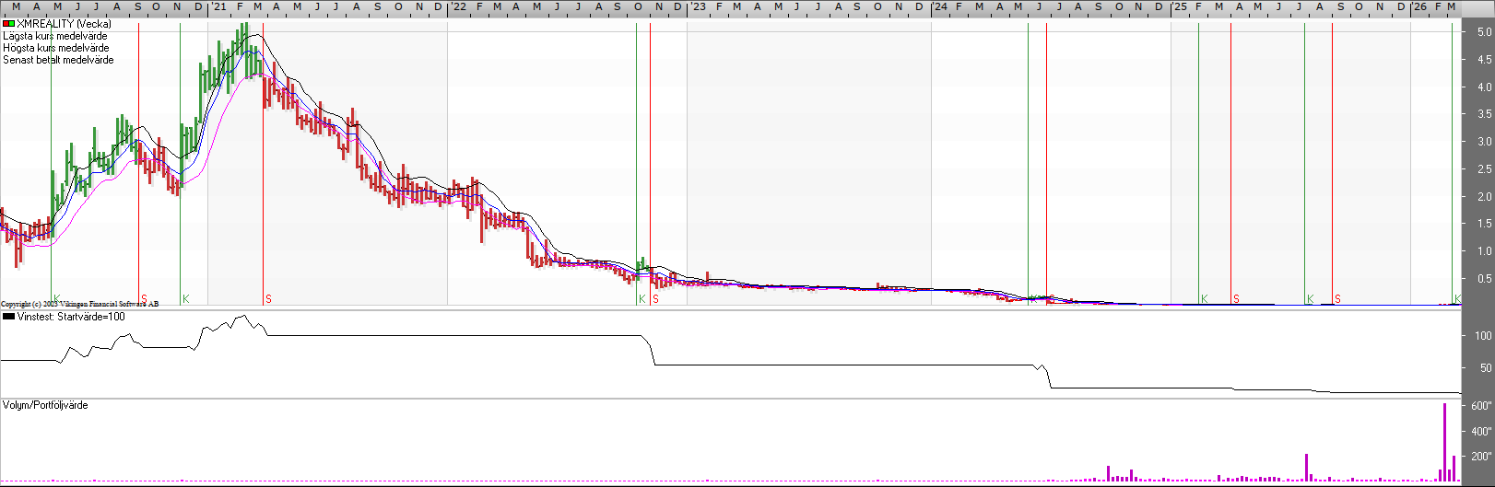Select the 'Senast betalt medelvärde' legend entry
Screen dimensions: 1495x487
click(59, 60)
